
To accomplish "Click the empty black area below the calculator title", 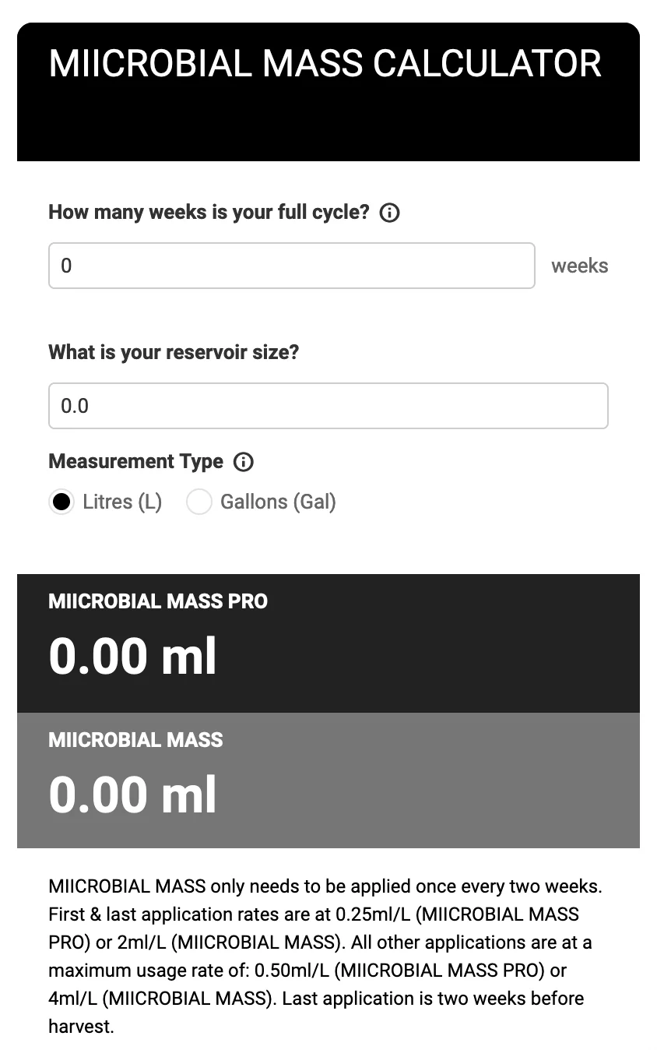I will [x=328, y=129].
